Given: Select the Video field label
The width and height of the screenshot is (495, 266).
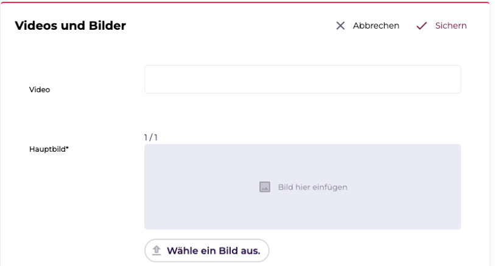Looking at the screenshot, I should coord(40,90).
